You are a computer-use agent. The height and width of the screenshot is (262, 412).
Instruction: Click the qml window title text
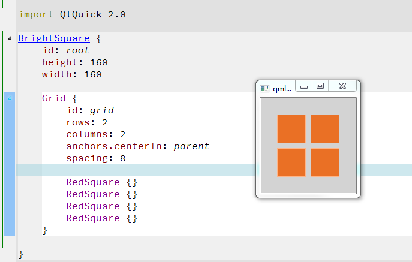click(x=282, y=89)
